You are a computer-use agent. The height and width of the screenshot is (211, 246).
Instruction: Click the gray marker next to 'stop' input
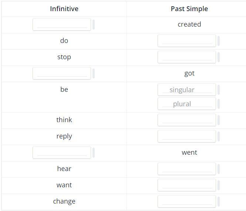tap(219, 57)
